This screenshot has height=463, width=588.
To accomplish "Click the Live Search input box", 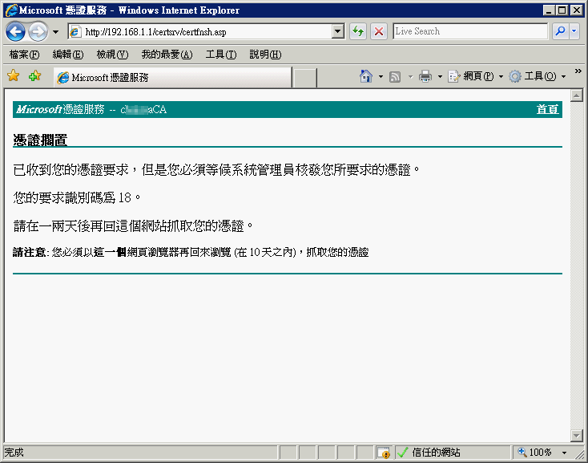I will coord(470,31).
